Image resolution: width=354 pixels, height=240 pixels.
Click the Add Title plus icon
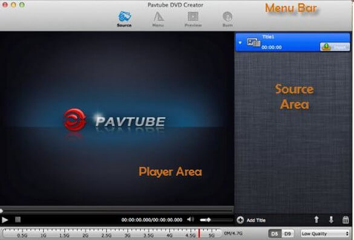tap(240, 220)
